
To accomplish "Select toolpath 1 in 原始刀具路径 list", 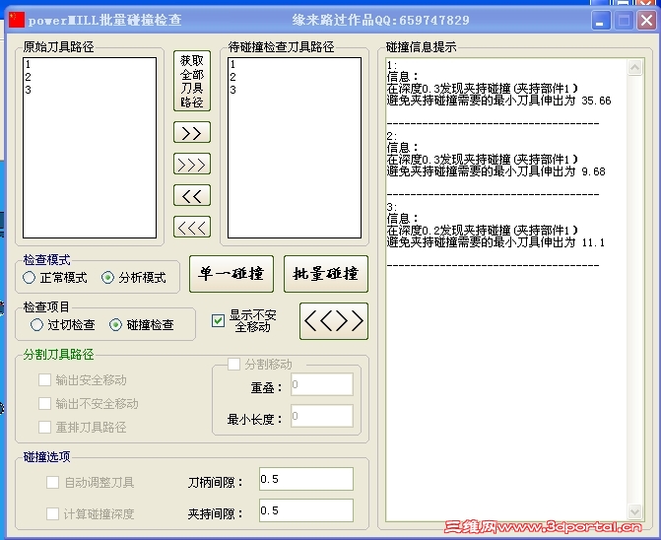I will (90, 64).
